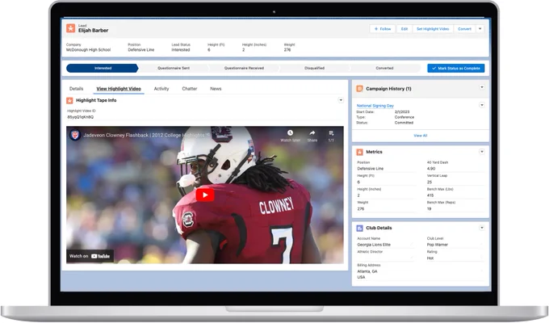This screenshot has width=549, height=323.
Task: Click the Campaign History orange icon
Action: 359,89
